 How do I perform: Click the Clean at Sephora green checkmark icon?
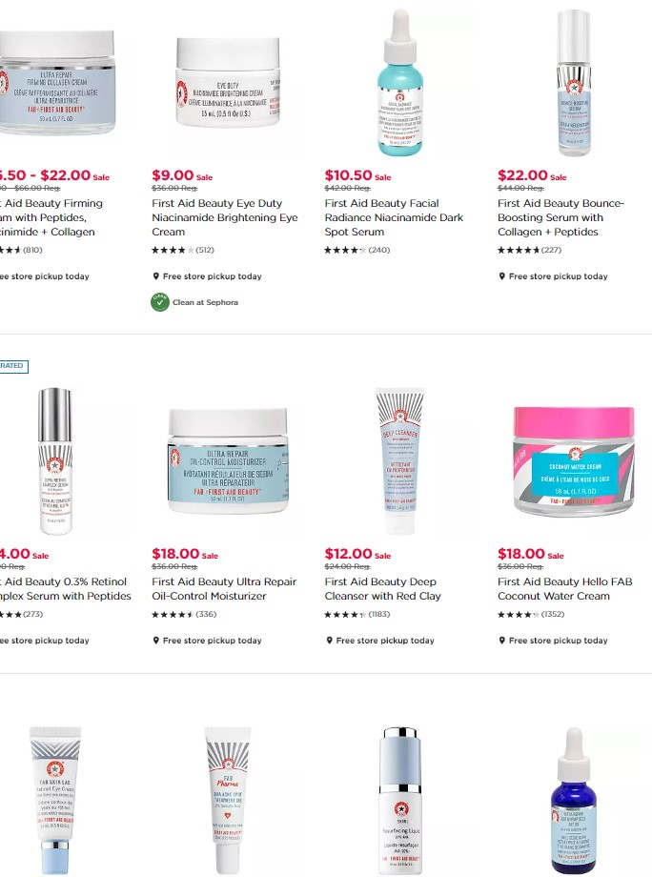coord(160,302)
